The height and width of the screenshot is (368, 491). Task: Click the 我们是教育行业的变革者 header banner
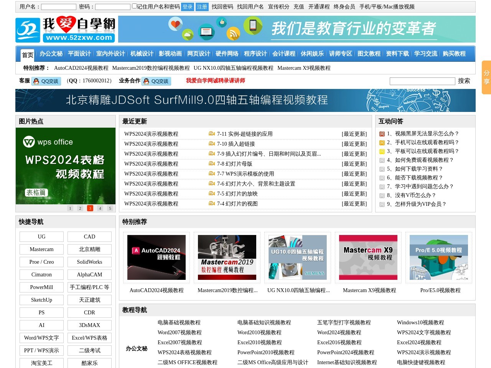pyautogui.click(x=297, y=29)
